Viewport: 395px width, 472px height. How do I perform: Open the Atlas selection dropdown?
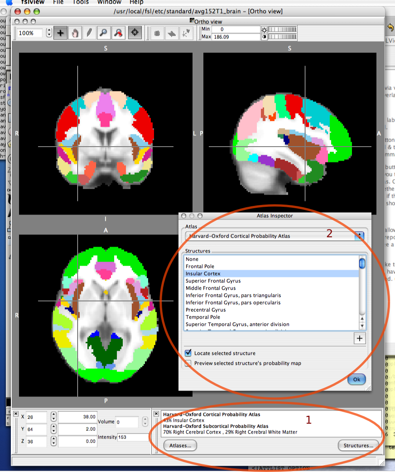pyautogui.click(x=275, y=236)
